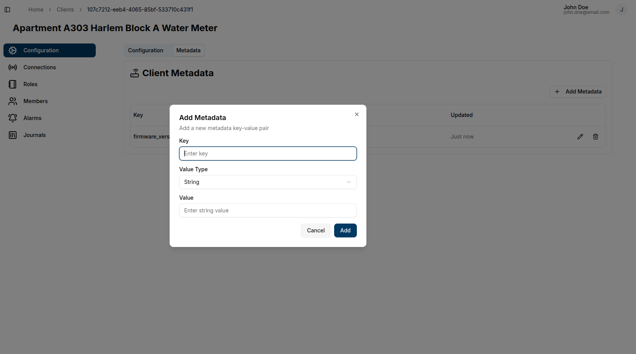Select the Metadata tab

188,50
